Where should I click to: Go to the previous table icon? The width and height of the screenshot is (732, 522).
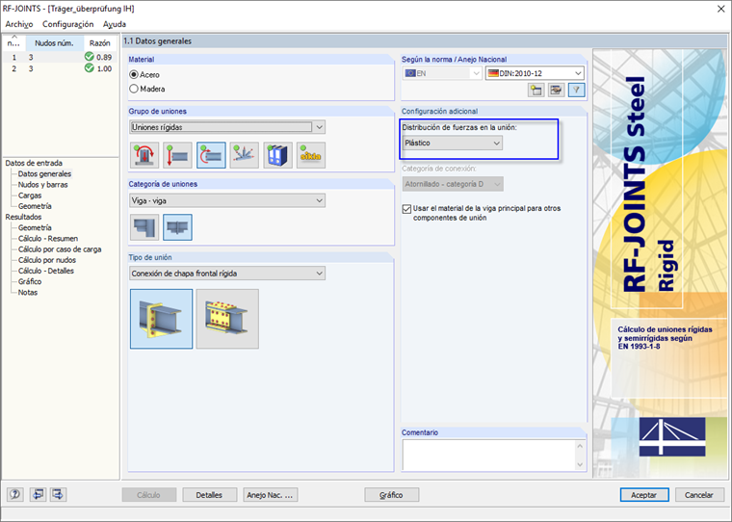coord(38,494)
